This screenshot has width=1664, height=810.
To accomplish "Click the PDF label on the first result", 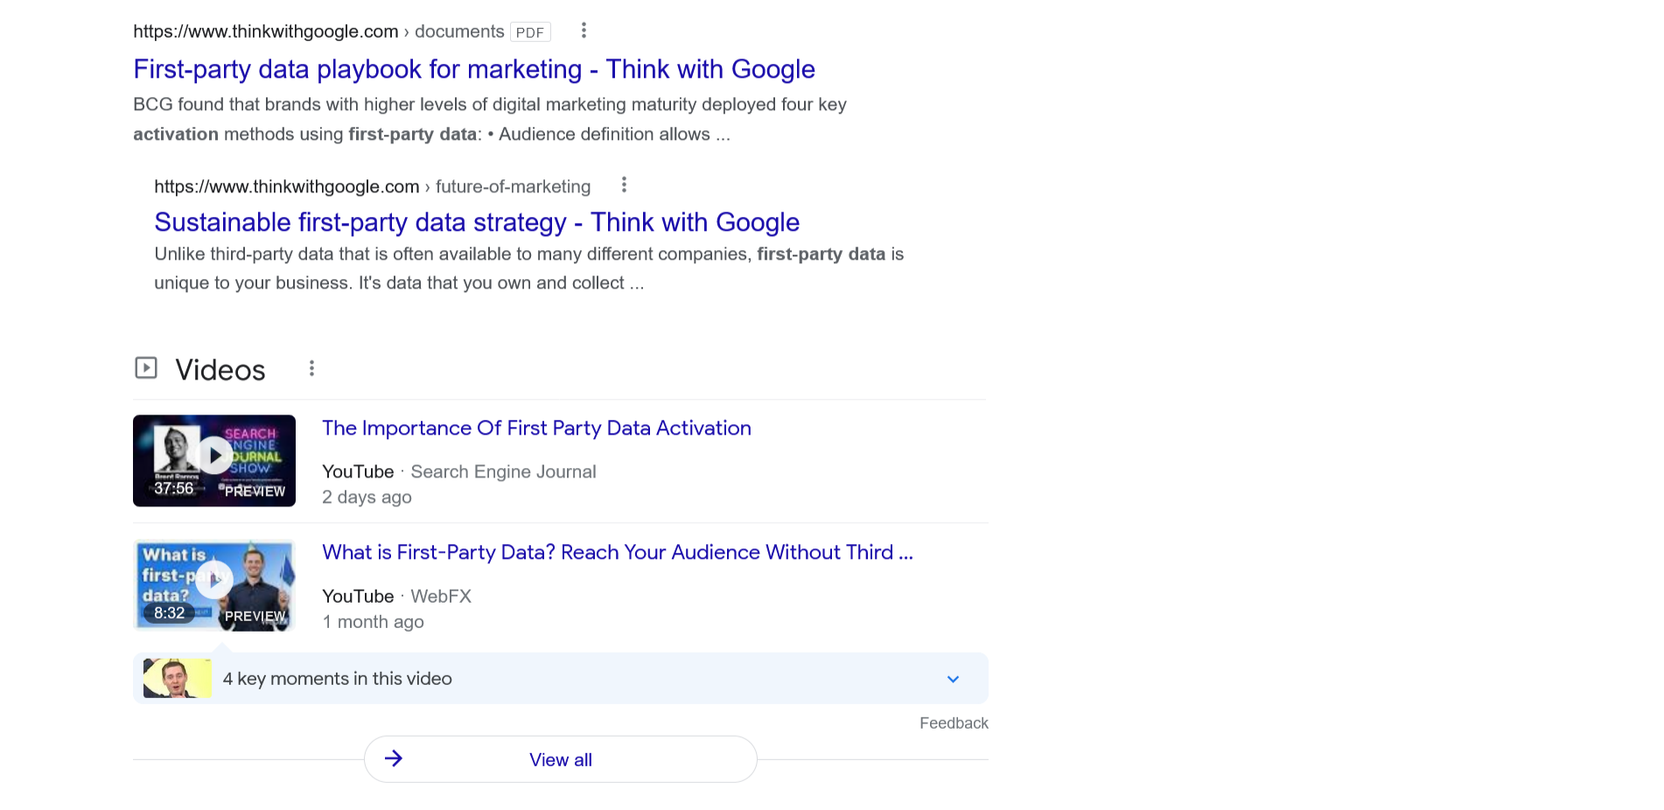I will point(529,31).
